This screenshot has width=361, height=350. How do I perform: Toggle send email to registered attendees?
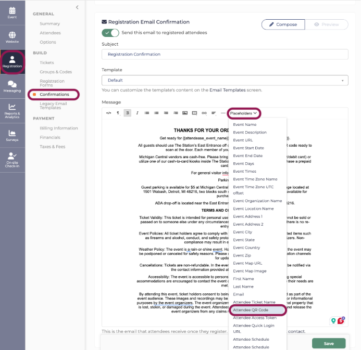pyautogui.click(x=110, y=33)
